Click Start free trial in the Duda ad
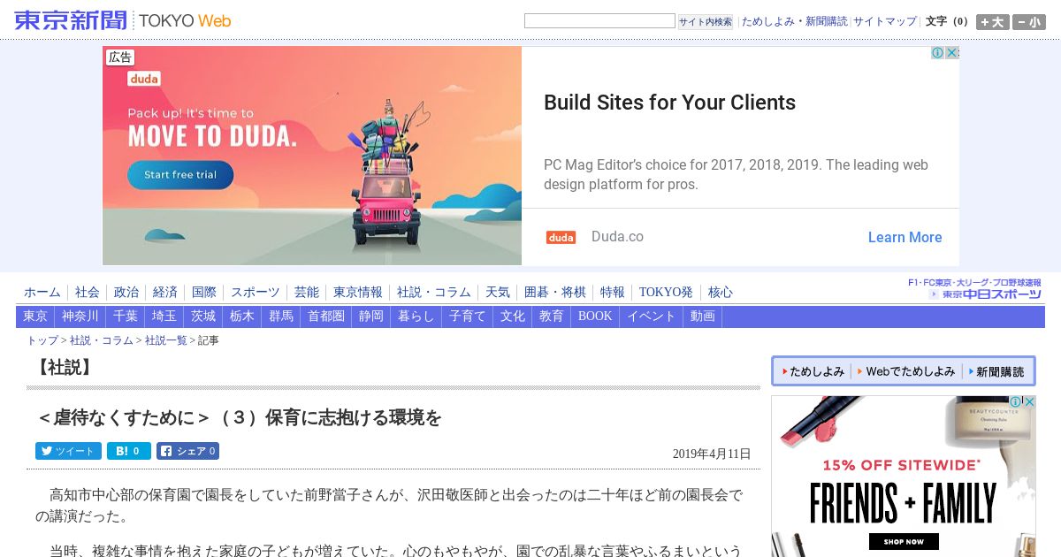Viewport: 1061px width, 557px height. (x=180, y=175)
